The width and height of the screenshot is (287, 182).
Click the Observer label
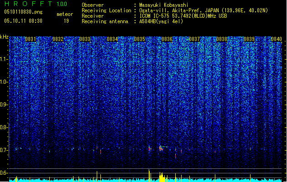pyautogui.click(x=93, y=5)
